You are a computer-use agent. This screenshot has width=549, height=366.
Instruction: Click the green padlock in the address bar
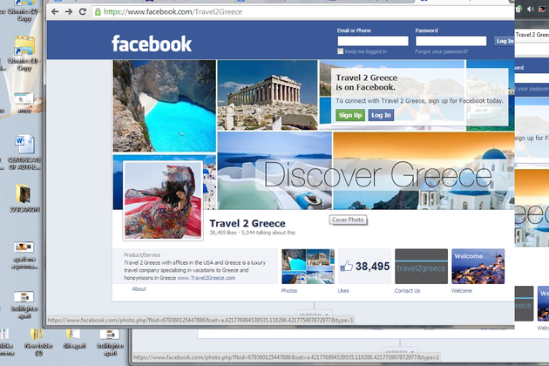coord(98,12)
